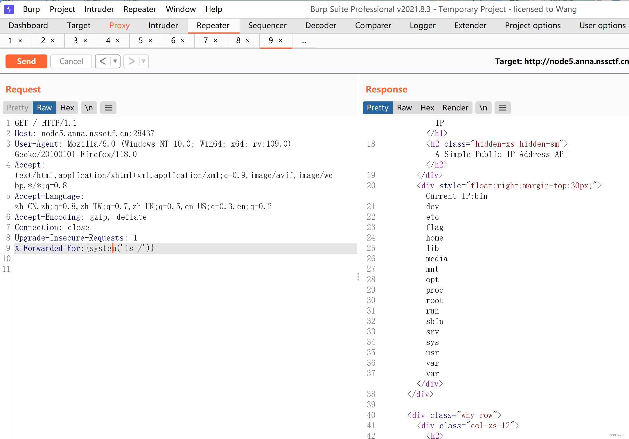The width and height of the screenshot is (629, 439).
Task: Click the Cancel button
Action: [71, 61]
